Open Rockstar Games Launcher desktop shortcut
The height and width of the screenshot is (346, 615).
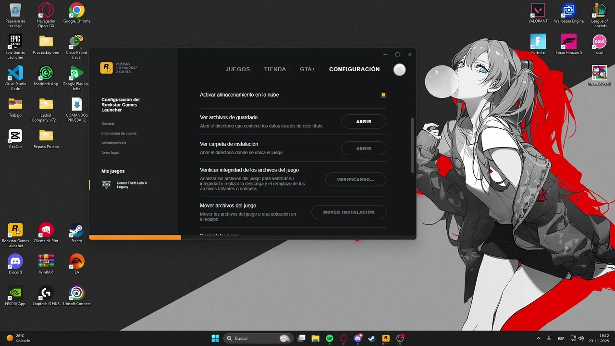[15, 235]
